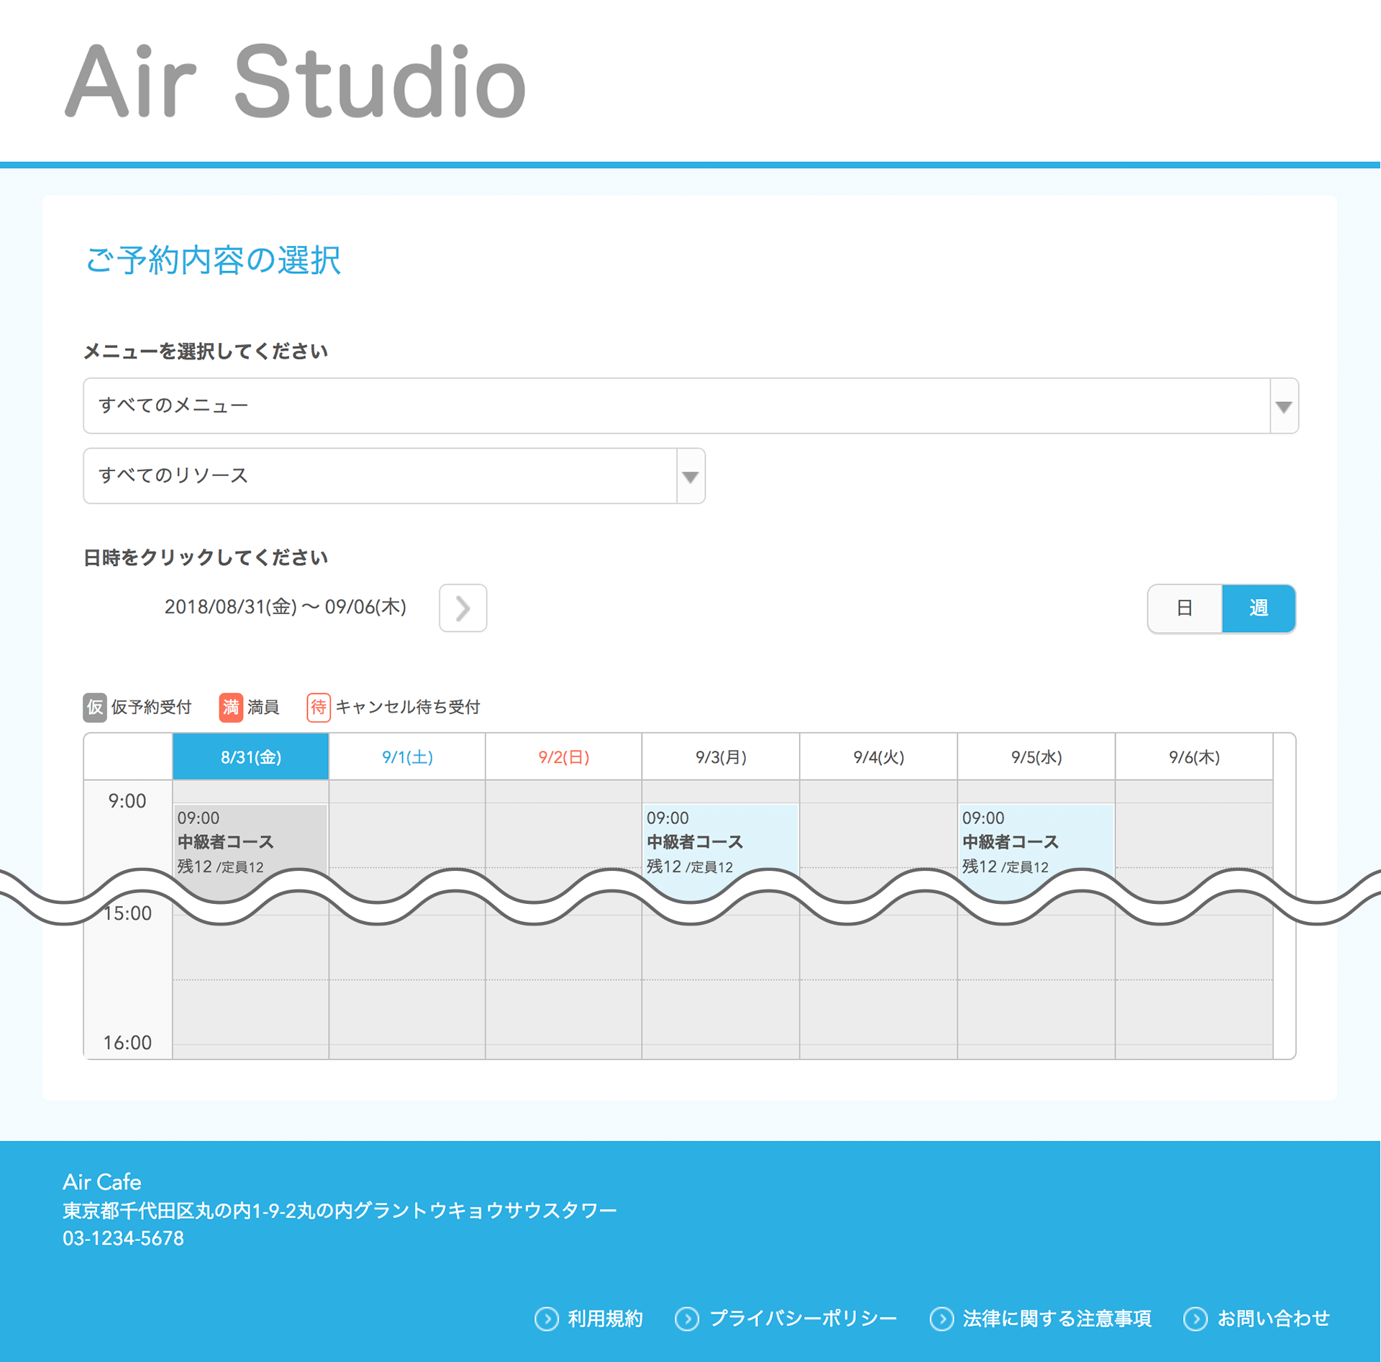Click the 待 waitlist legend icon
Screen dimensions: 1381x1362
coord(319,708)
